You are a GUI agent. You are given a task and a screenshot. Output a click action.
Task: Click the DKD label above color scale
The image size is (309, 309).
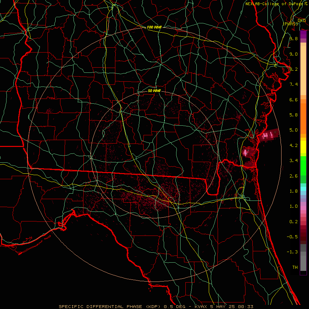click(x=301, y=21)
